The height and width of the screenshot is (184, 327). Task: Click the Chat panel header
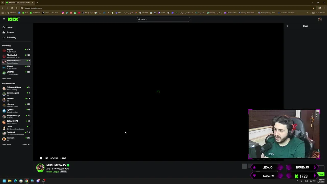point(305,26)
